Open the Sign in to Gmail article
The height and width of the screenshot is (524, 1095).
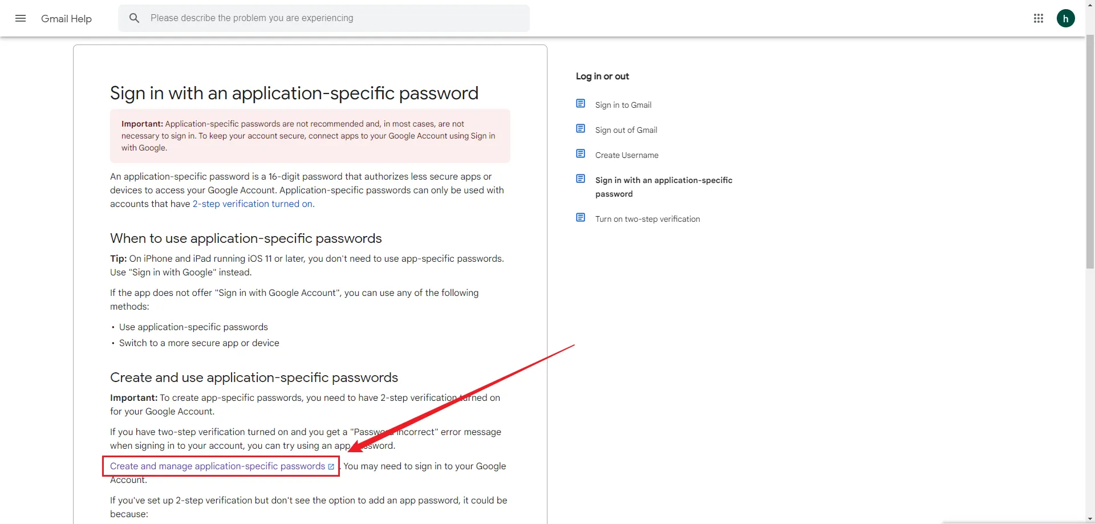(623, 105)
